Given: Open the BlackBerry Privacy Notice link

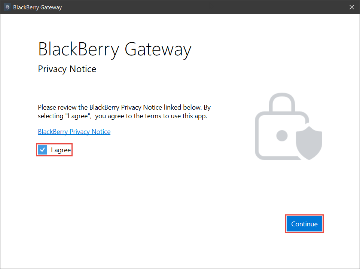Looking at the screenshot, I should pyautogui.click(x=74, y=132).
